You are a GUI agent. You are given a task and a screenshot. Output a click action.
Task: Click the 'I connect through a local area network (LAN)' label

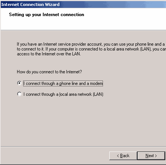point(63,94)
